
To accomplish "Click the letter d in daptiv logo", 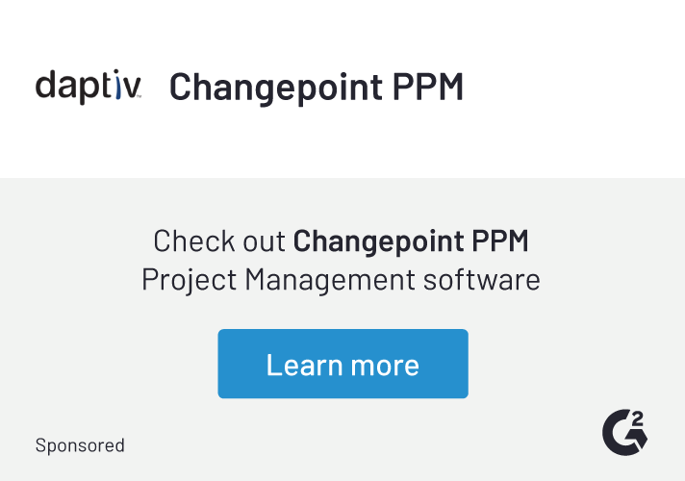I will 46,85.
